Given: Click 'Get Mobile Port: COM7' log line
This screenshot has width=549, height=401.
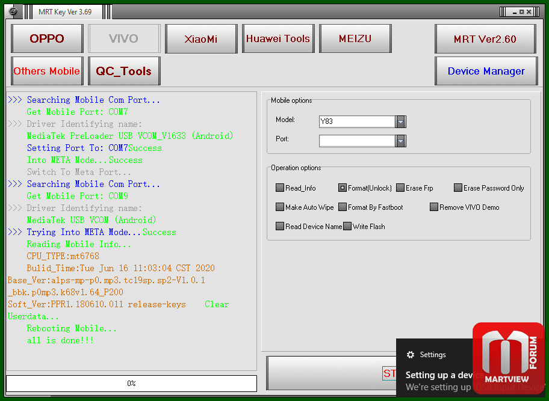Looking at the screenshot, I should [x=78, y=112].
